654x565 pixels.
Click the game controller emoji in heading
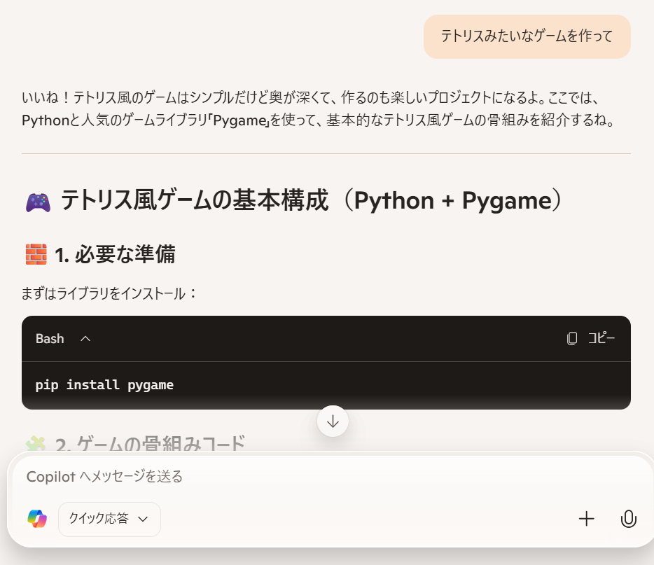(x=38, y=202)
